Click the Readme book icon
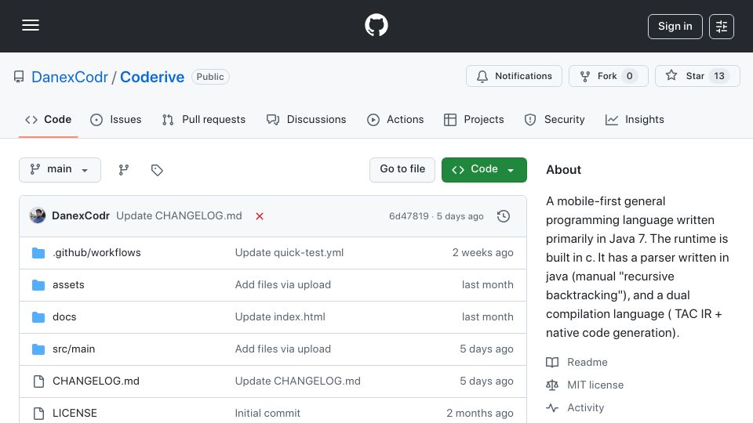 (x=552, y=363)
